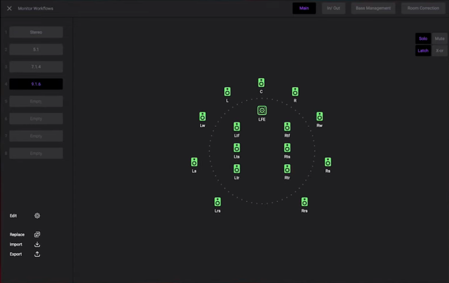Select the 5.1 workflow preset

point(36,50)
